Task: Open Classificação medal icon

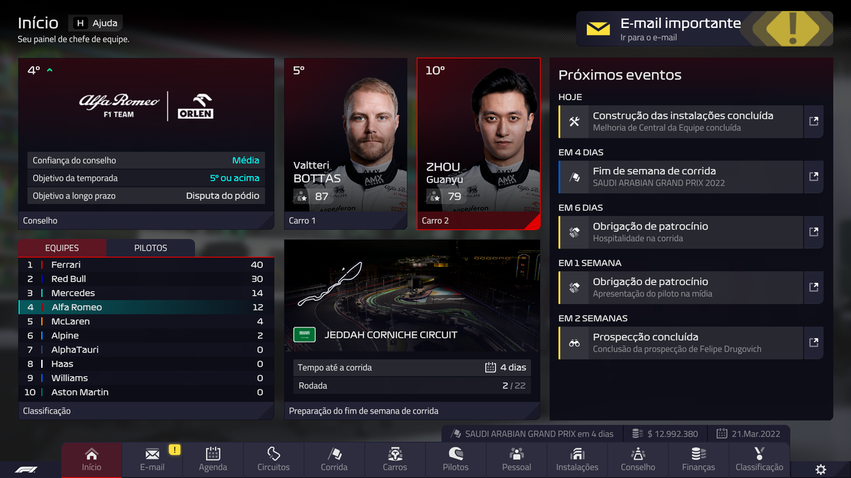Action: 759,454
